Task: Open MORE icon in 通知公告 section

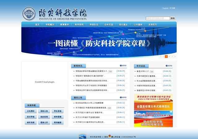Action: 123,97
